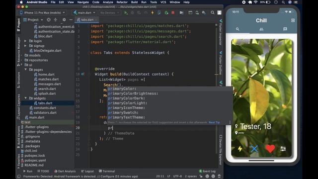Image resolution: width=318 pixels, height=179 pixels.
Task: Click the Next Tip link in autocomplete popup
Action: pos(214,122)
